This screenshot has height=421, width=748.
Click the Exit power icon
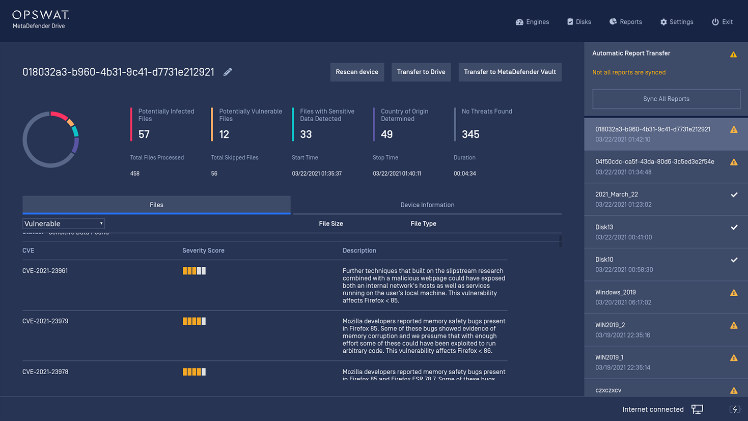point(715,22)
